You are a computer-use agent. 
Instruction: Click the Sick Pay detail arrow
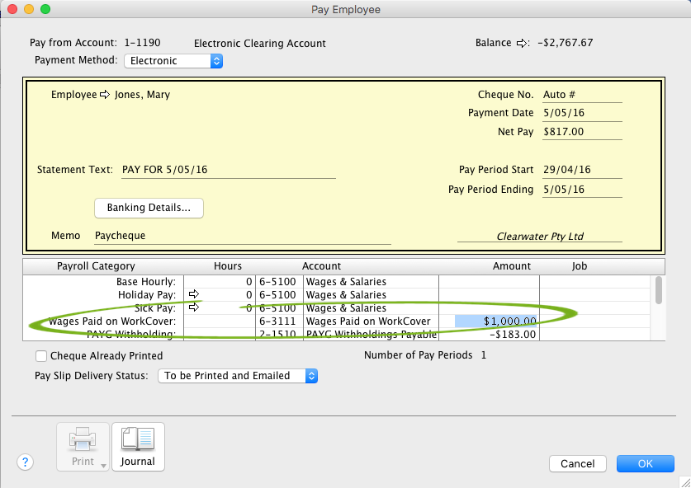[194, 307]
